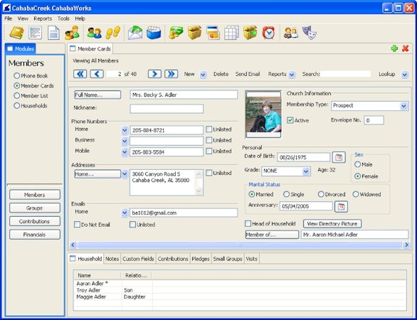417x320 pixels.
Task: Click the Full Name... button
Action: coord(97,95)
